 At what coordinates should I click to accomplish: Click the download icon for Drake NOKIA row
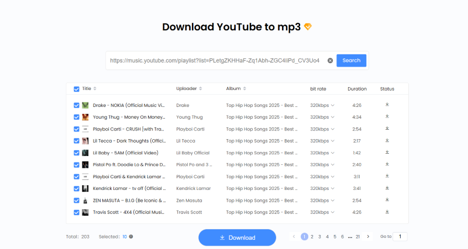[387, 105]
